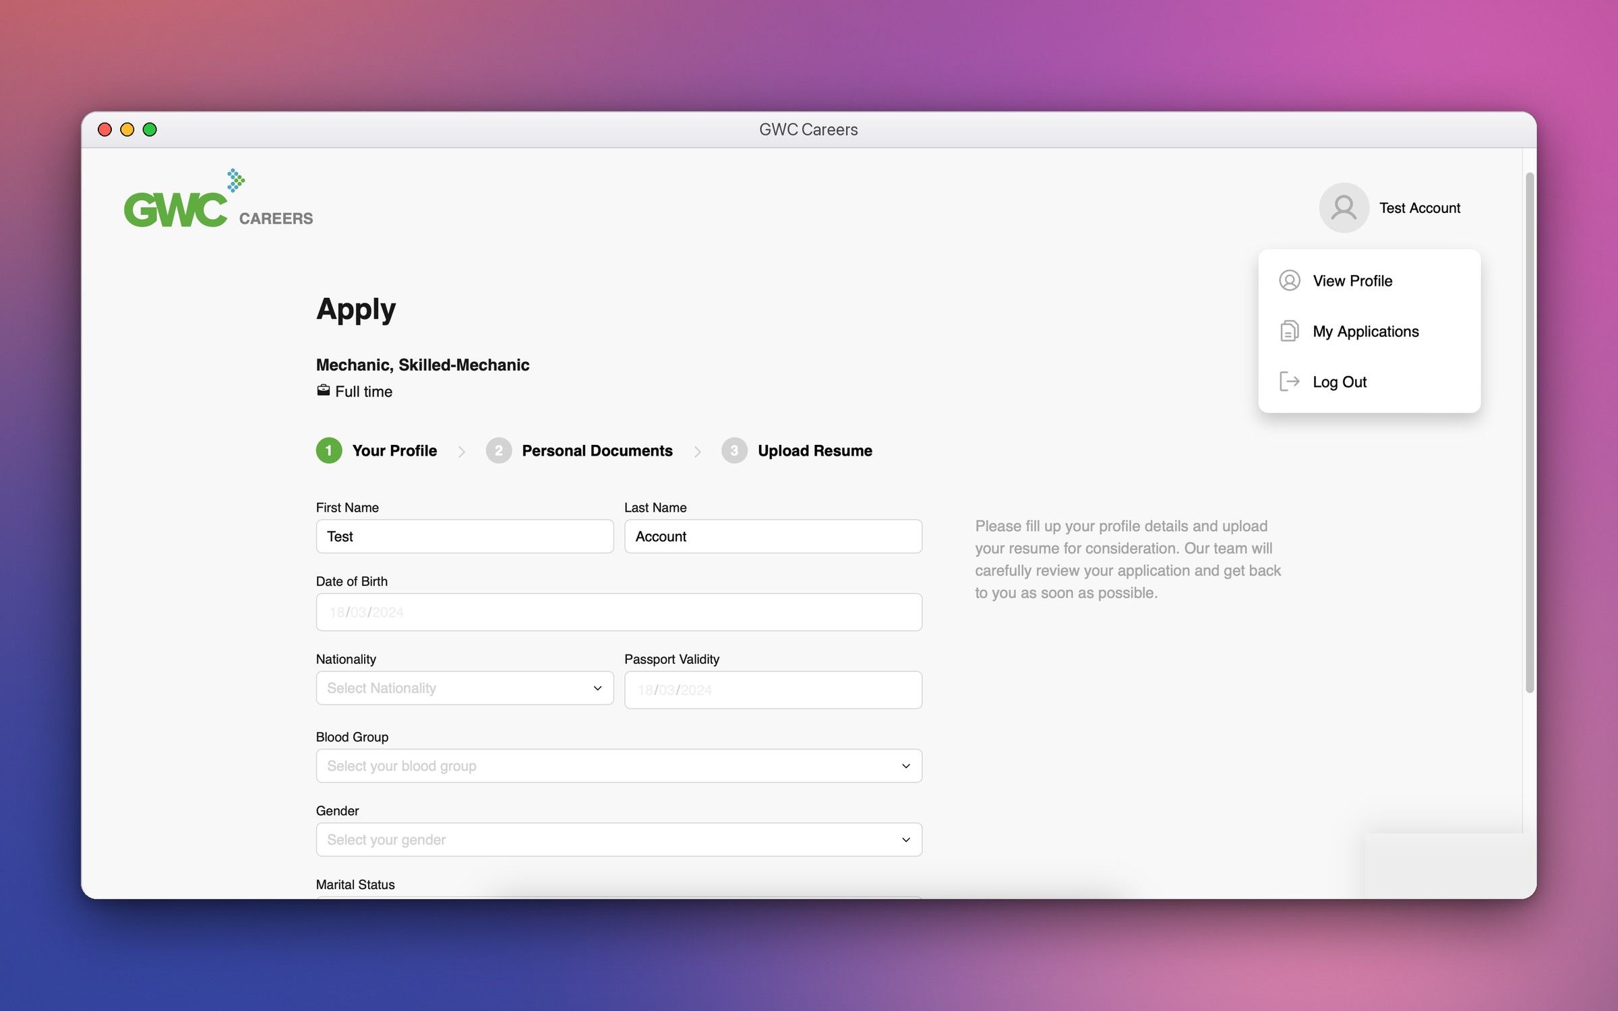Click the GWC Careers logo
The height and width of the screenshot is (1011, 1618).
[x=218, y=198]
